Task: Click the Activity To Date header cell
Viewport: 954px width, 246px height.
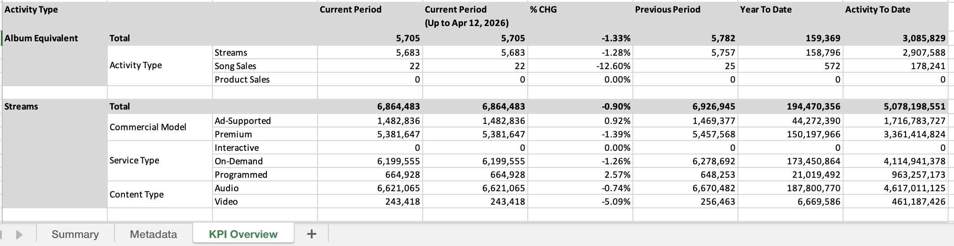Action: click(x=877, y=9)
